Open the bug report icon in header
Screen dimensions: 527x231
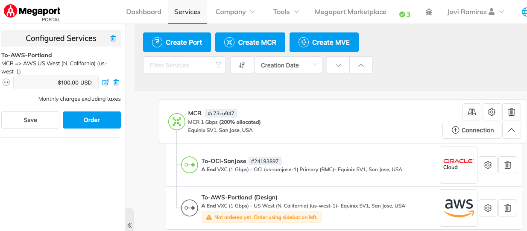[x=429, y=12]
